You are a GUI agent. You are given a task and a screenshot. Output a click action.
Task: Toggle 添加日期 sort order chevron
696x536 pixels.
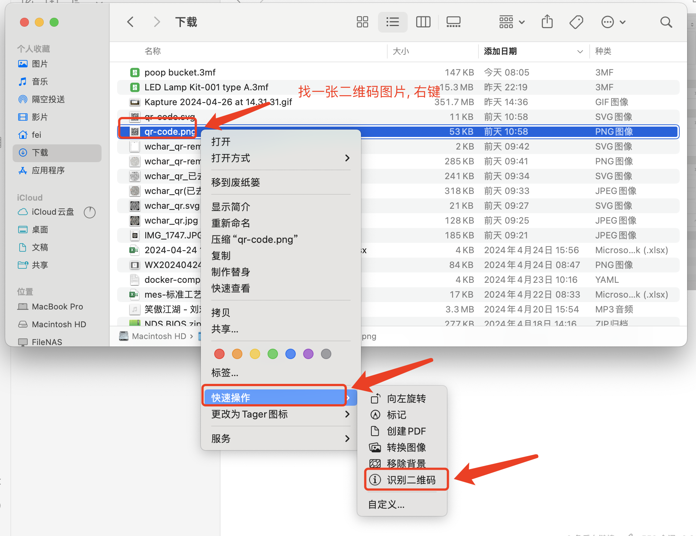point(580,51)
